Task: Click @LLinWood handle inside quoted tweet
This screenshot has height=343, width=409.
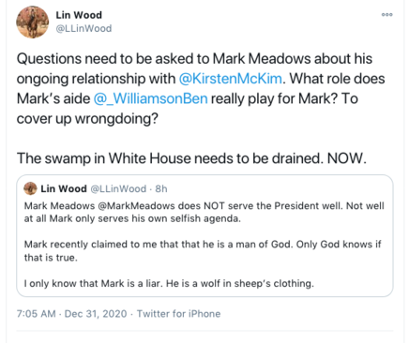Action: click(118, 188)
